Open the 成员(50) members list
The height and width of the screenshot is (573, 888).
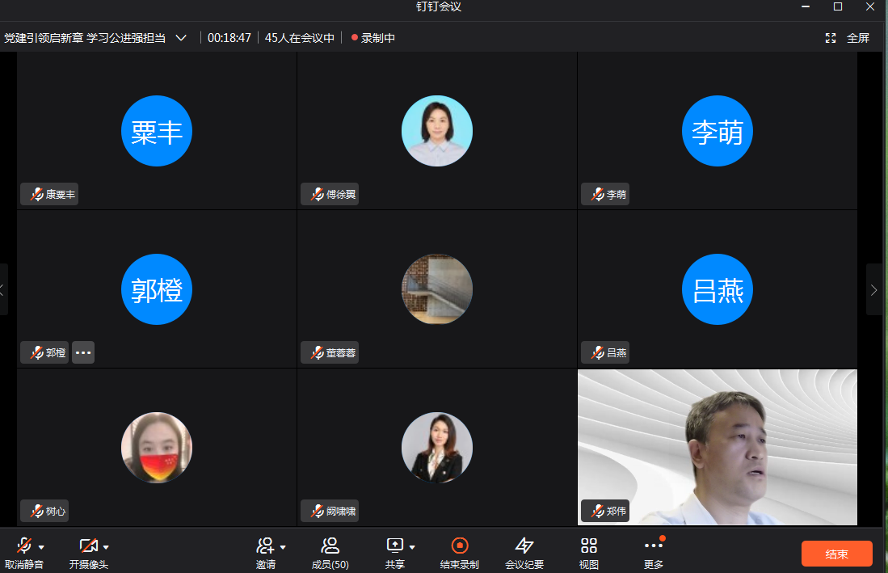(330, 552)
